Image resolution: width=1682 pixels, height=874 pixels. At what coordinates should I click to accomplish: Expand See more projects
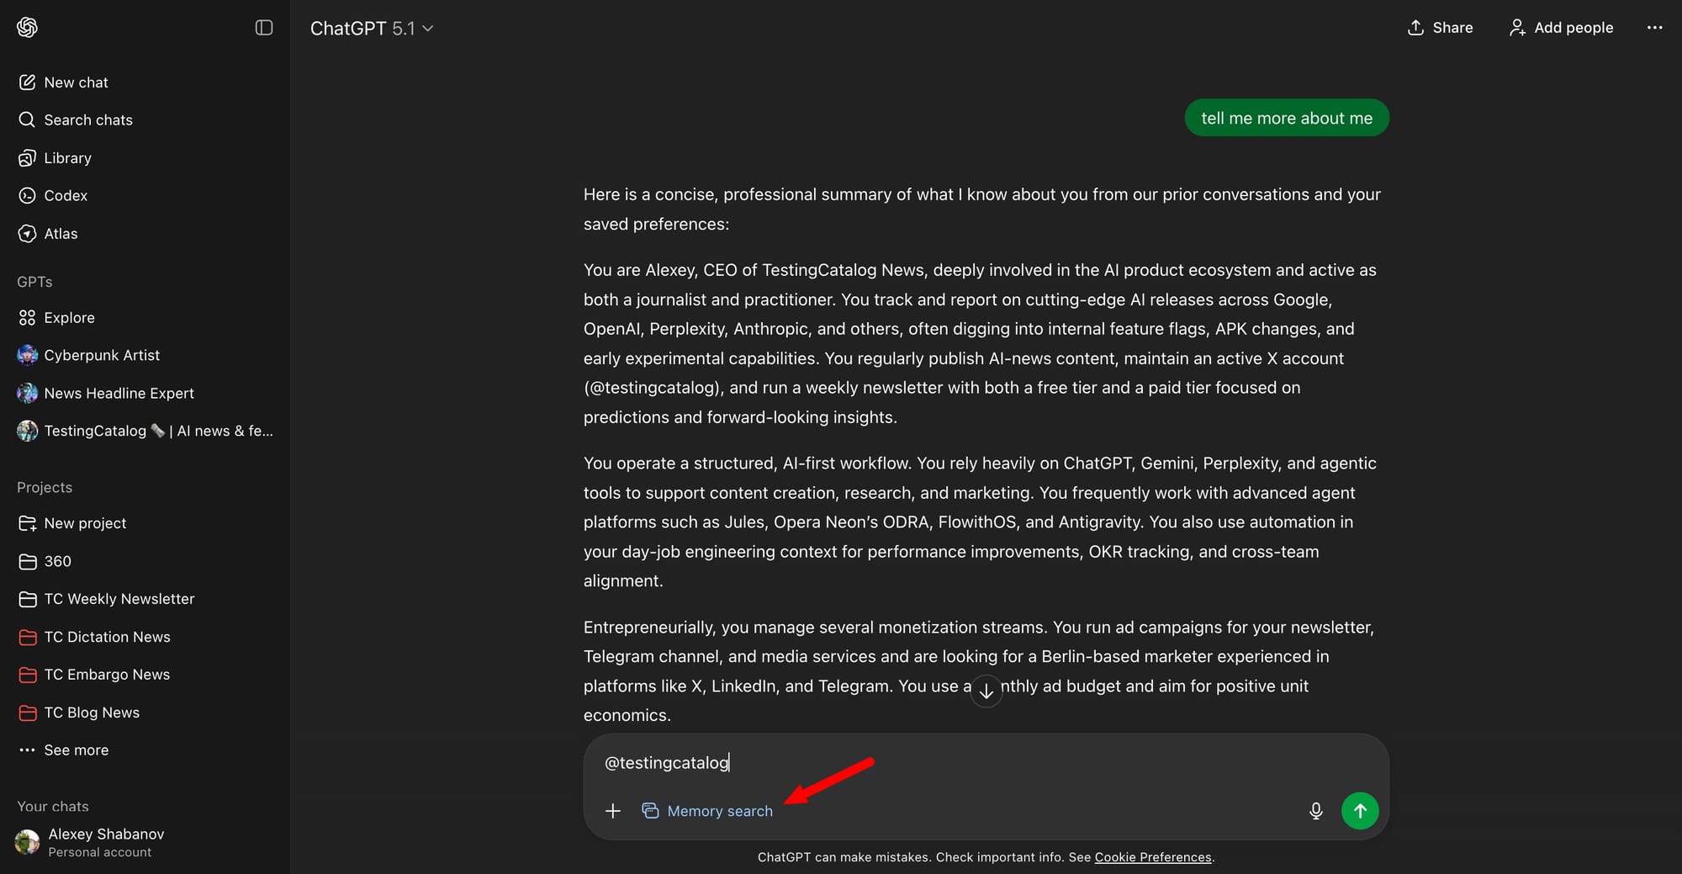tap(76, 750)
